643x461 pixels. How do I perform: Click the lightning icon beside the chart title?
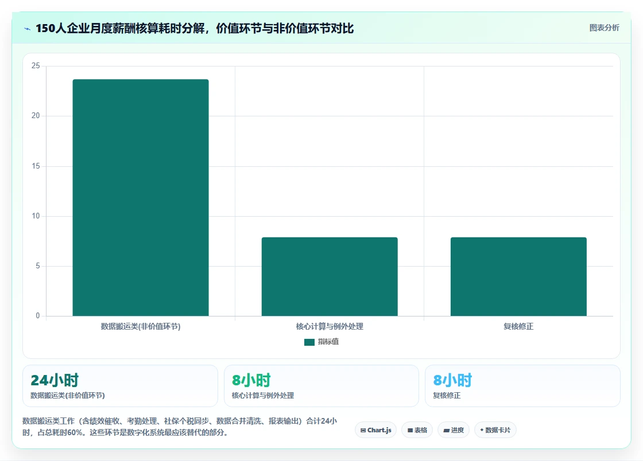click(x=28, y=29)
